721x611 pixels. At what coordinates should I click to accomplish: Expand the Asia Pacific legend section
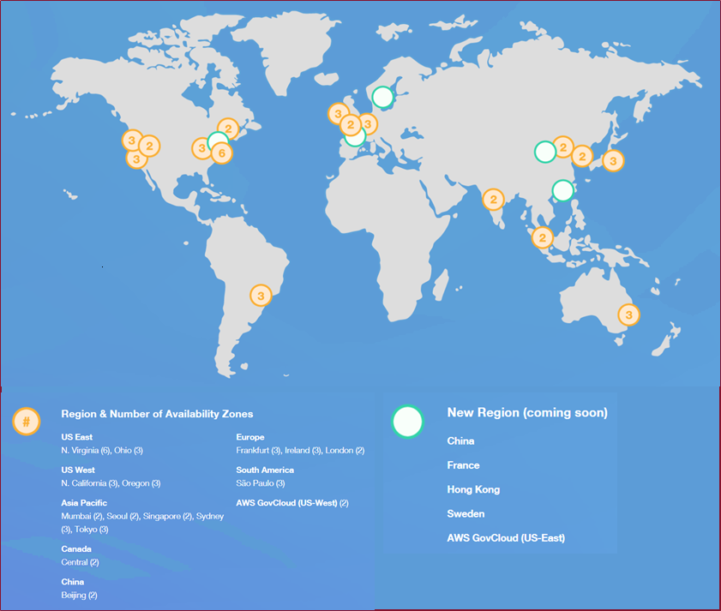84,503
